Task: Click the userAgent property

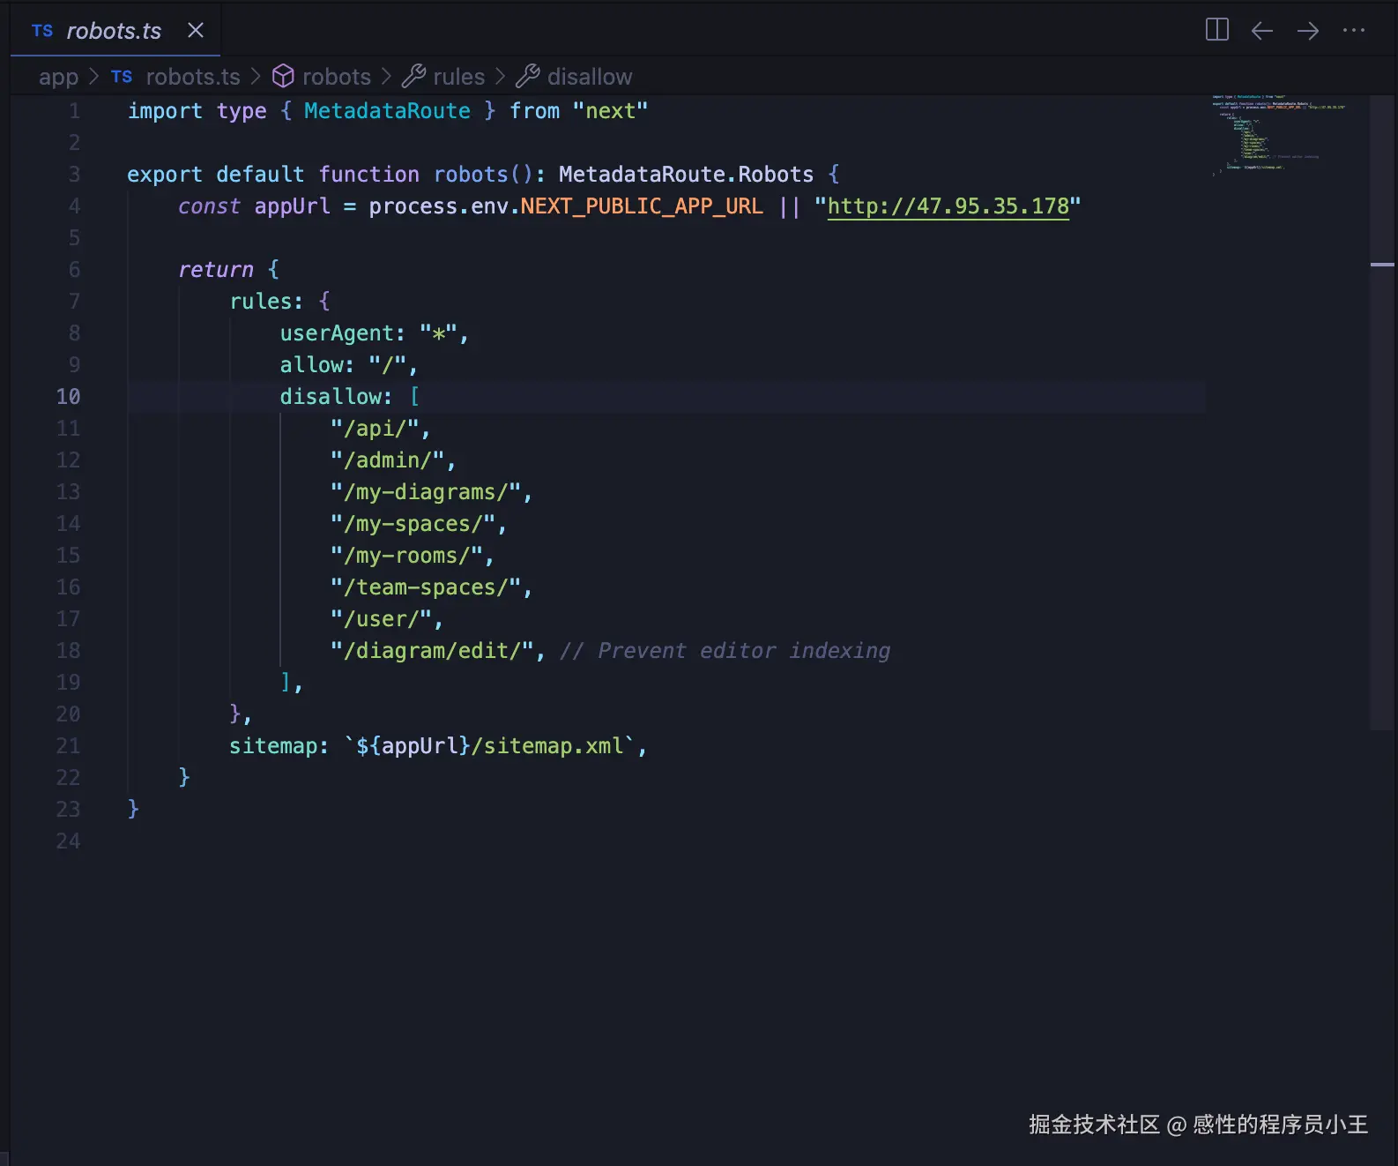Action: pyautogui.click(x=336, y=333)
